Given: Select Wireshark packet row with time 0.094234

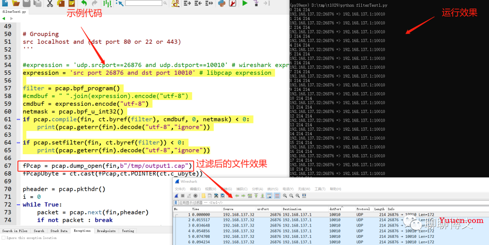Looking at the screenshot, I should click(331, 242).
